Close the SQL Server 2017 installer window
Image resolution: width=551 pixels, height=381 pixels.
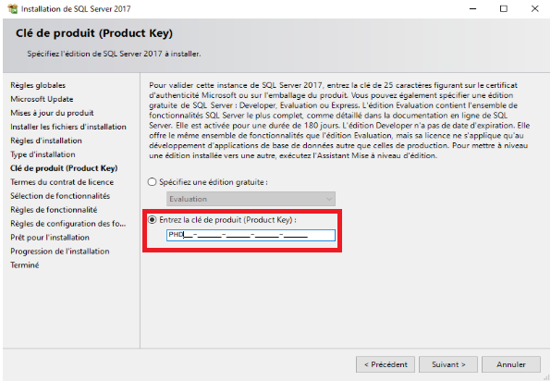coord(534,9)
